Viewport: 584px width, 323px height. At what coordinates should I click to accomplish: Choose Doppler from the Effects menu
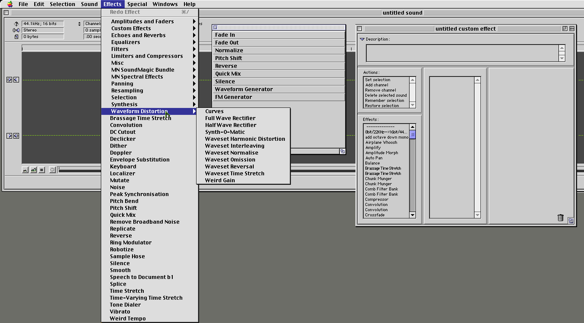[150, 153]
